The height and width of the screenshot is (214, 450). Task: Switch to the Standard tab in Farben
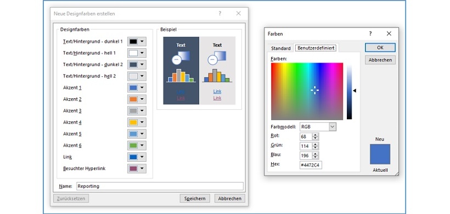tap(280, 48)
